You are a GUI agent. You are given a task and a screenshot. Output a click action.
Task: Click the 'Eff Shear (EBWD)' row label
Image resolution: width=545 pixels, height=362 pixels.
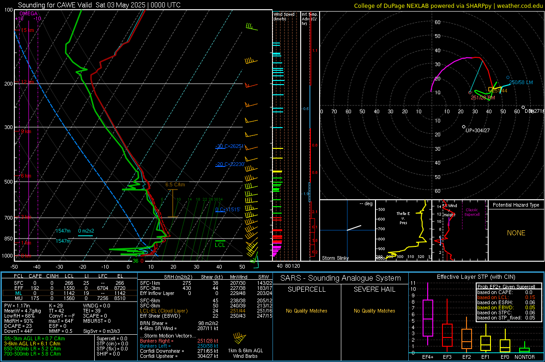click(x=160, y=316)
